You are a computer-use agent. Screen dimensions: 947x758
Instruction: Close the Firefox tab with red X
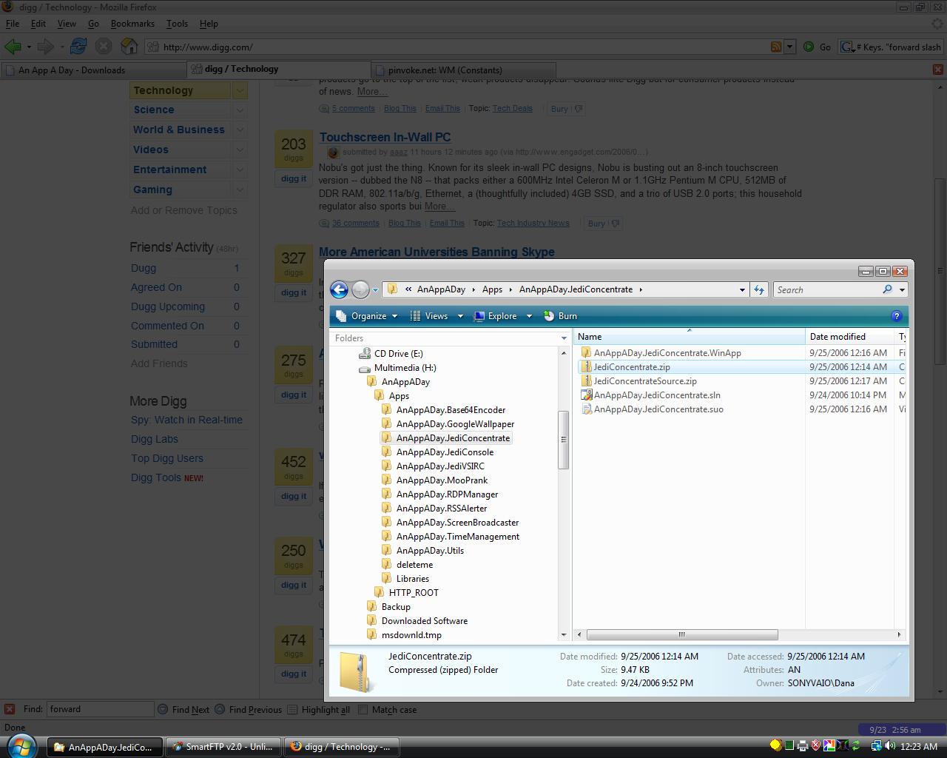(938, 70)
